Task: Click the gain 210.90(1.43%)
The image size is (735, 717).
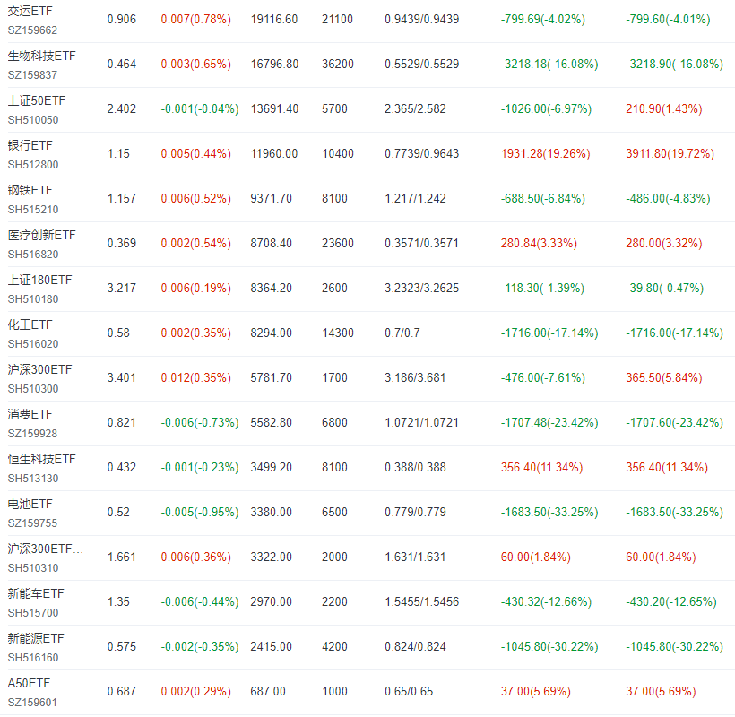Action: (x=664, y=108)
